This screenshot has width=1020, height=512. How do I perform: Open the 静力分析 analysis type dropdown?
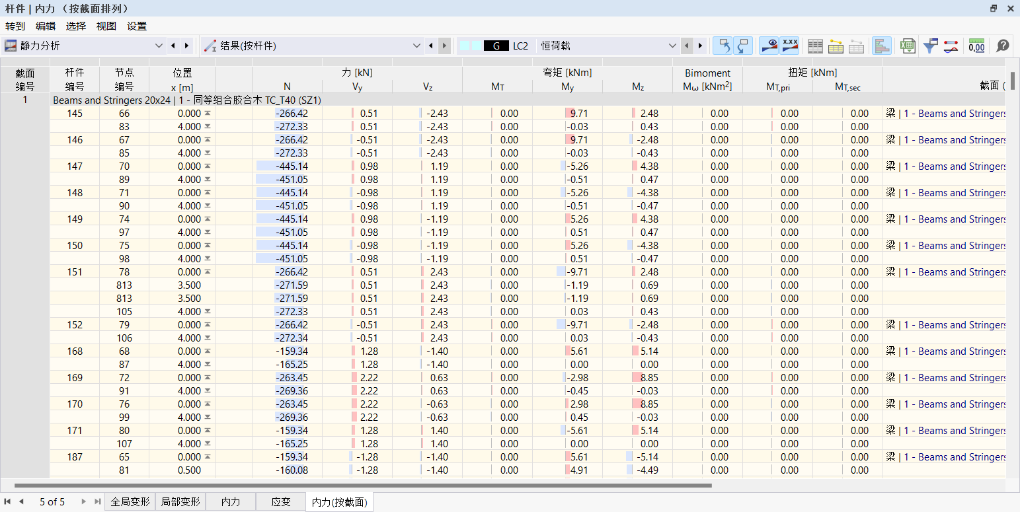[159, 46]
